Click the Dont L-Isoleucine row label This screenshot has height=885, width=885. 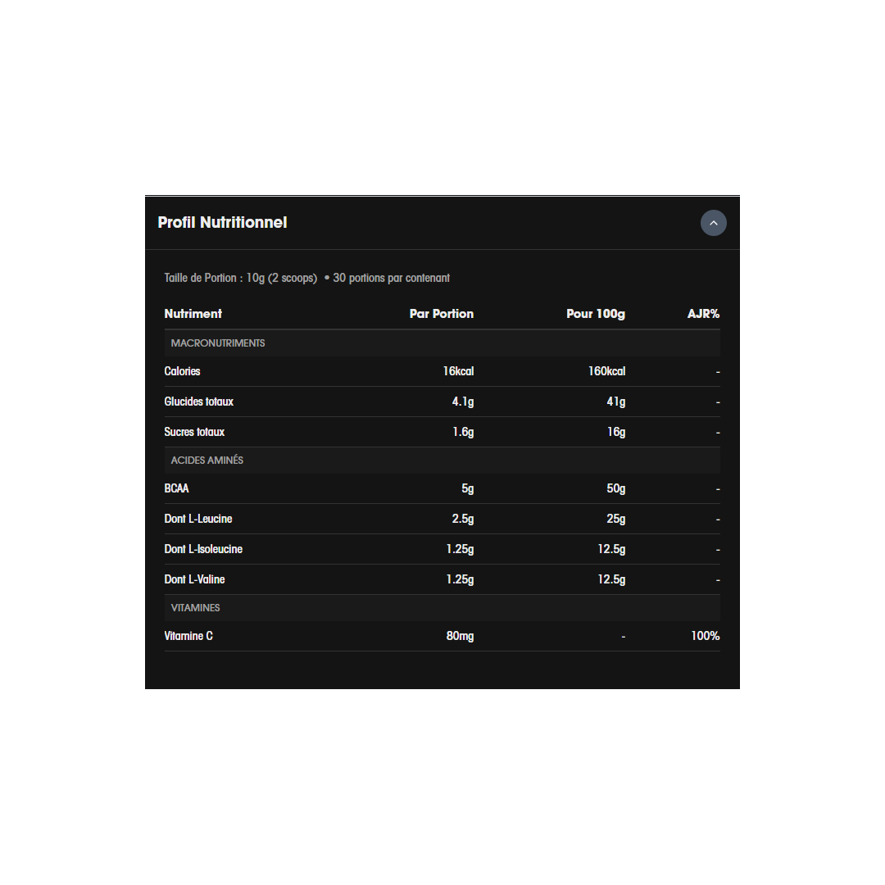203,549
